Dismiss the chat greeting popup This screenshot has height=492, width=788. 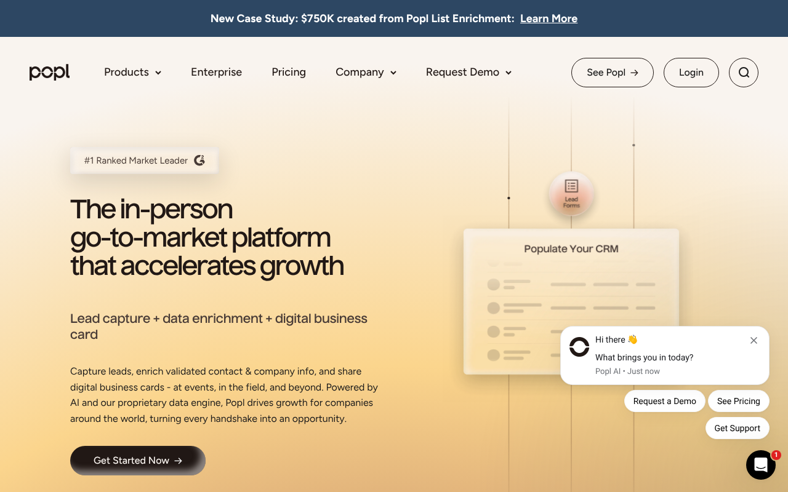[754, 340]
